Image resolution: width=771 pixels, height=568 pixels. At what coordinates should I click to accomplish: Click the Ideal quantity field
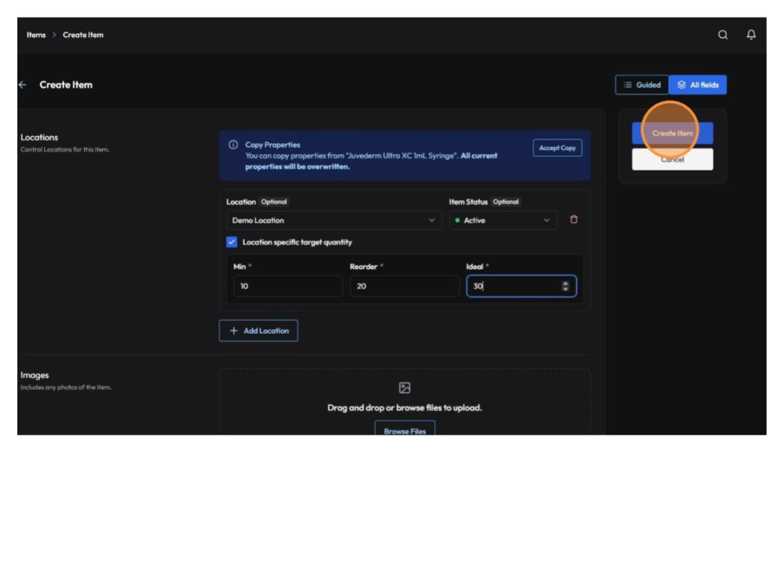[521, 285]
